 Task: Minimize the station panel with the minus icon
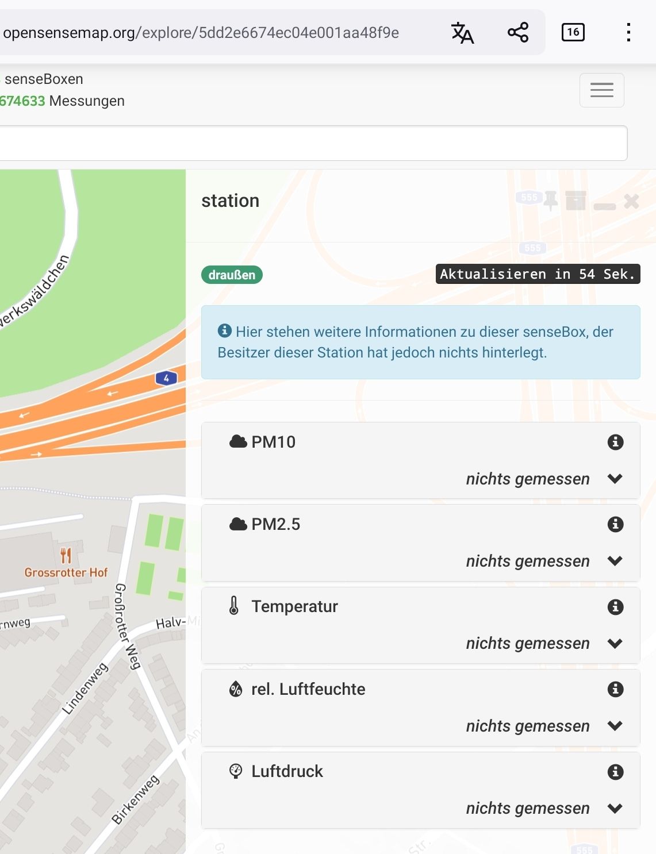point(605,205)
